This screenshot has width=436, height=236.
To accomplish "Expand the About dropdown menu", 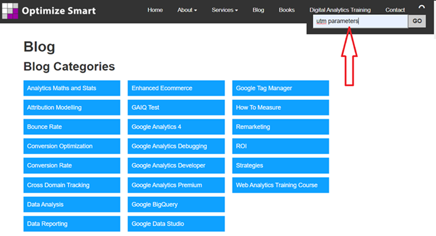I will 187,10.
